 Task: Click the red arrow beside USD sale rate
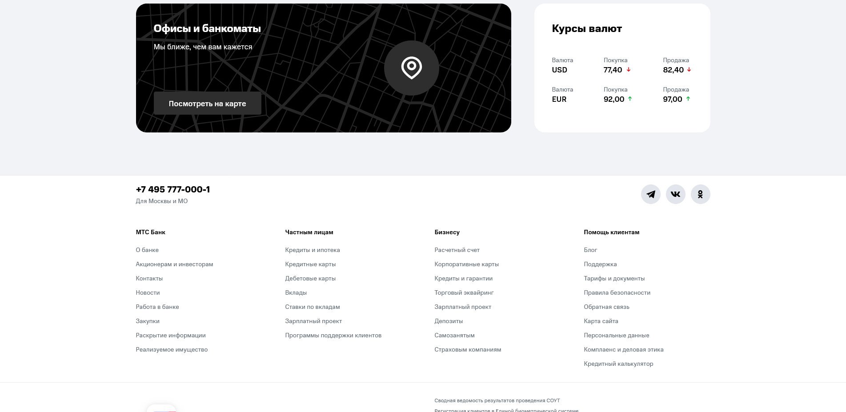[x=689, y=70]
